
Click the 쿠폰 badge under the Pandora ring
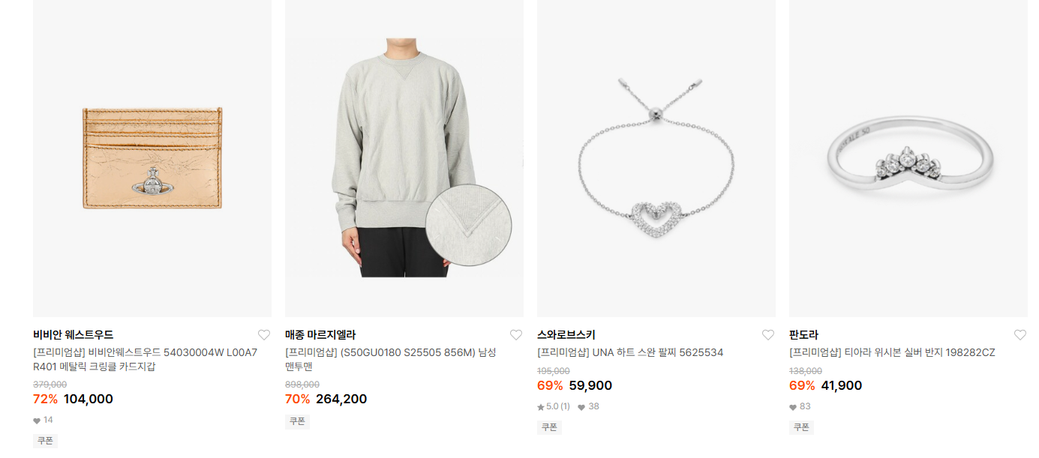point(801,427)
